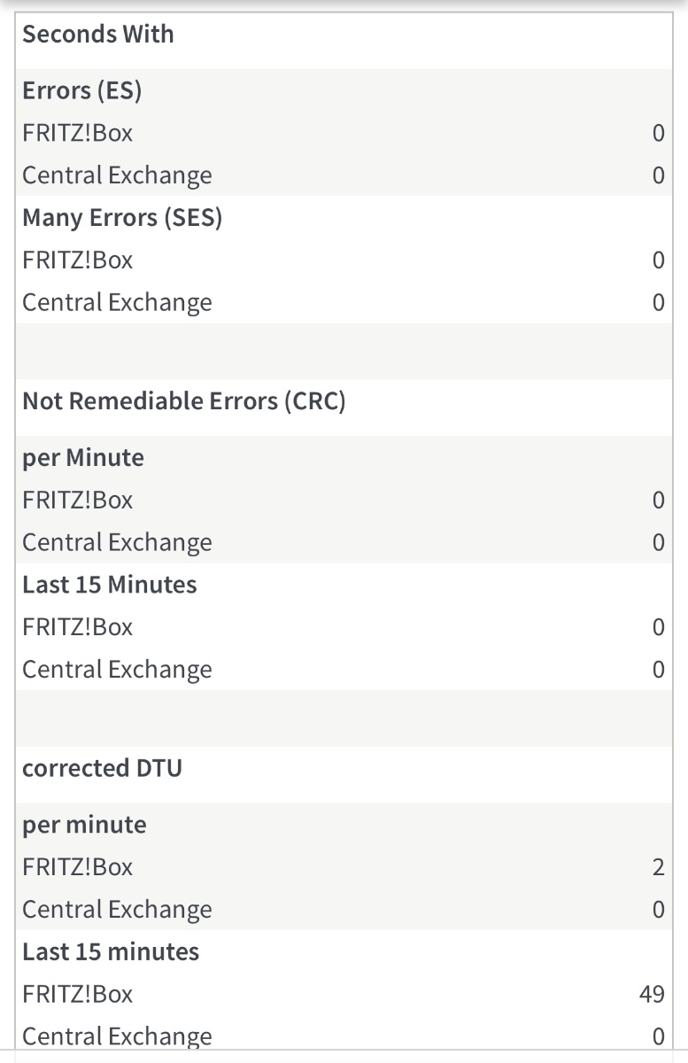
Task: Select Central Exchange row under Many Errors (SES)
Action: [344, 302]
